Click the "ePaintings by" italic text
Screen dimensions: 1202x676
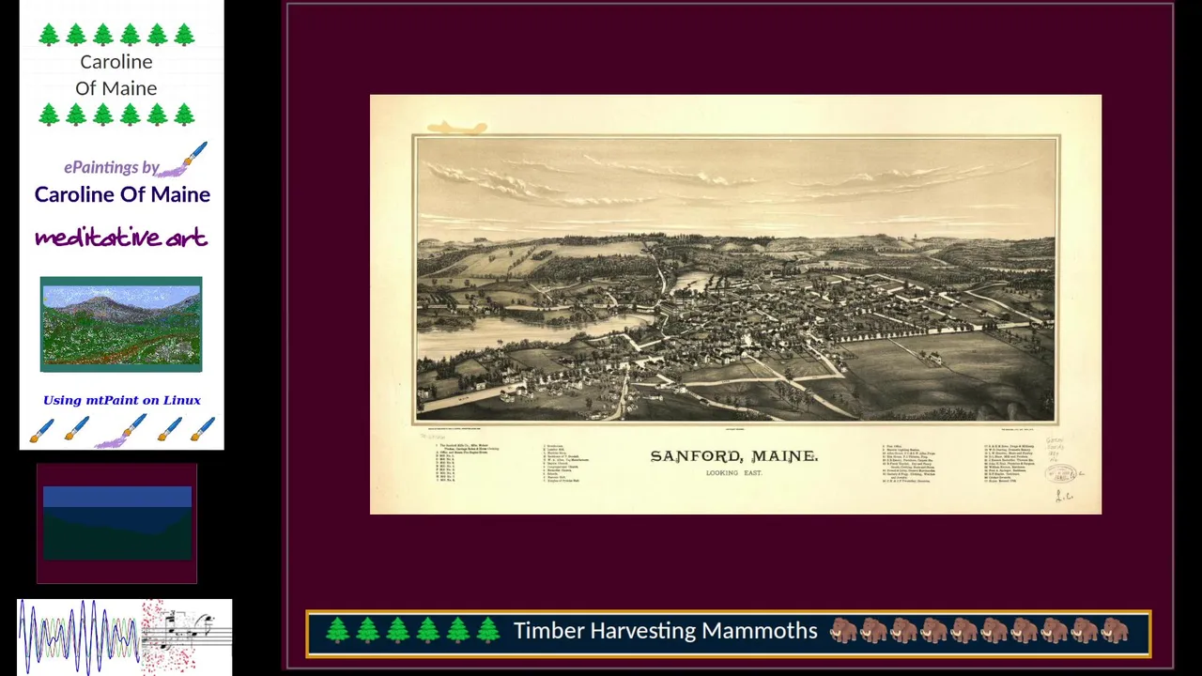(111, 167)
